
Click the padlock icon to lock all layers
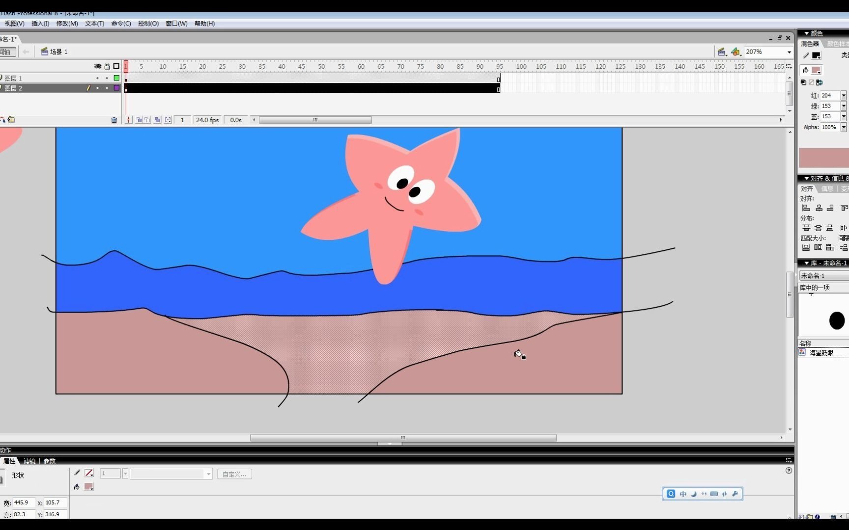click(107, 66)
